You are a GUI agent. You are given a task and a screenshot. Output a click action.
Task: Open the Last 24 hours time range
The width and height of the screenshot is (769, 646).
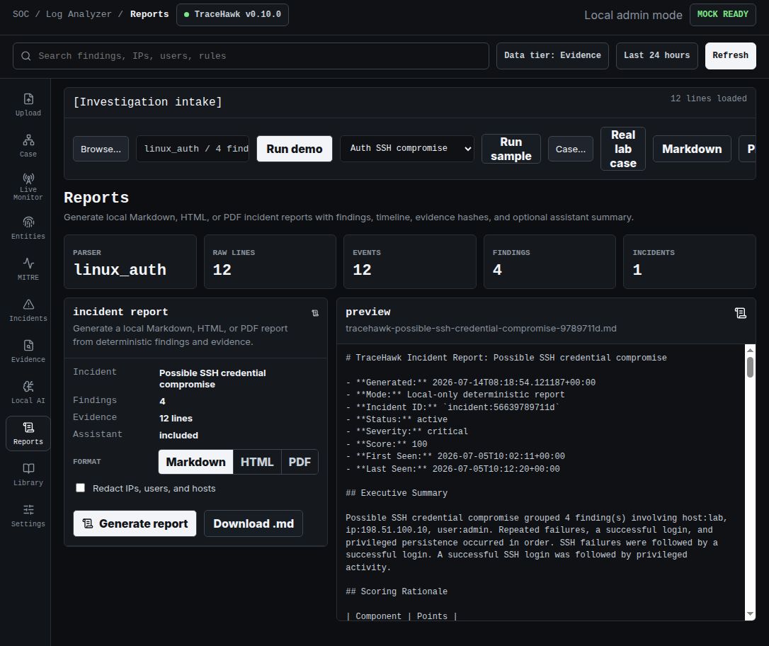point(656,55)
